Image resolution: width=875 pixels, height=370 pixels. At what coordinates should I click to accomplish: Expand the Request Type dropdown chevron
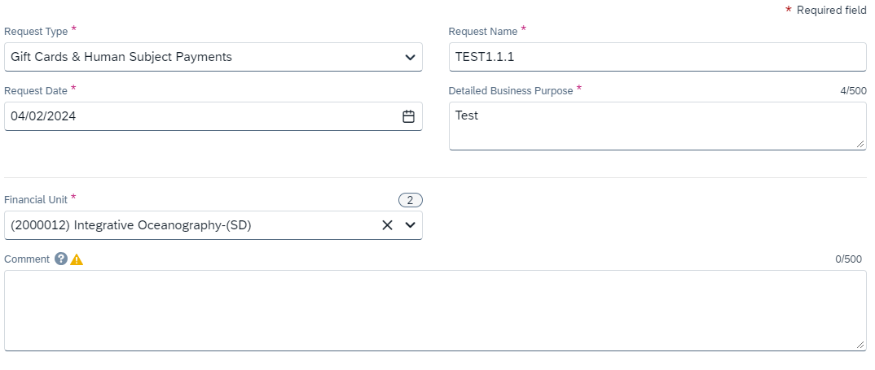click(410, 58)
